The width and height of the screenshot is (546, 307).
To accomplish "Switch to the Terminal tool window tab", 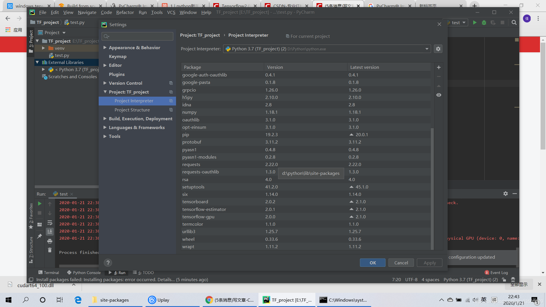I will [x=49, y=272].
